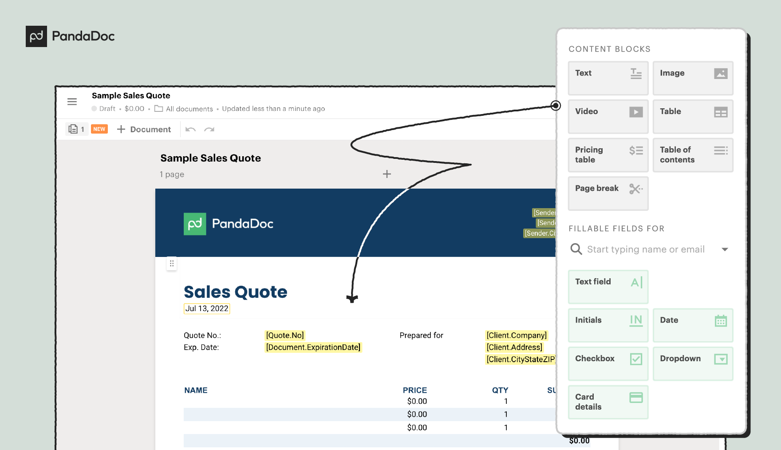This screenshot has width=781, height=450.
Task: Select the [Quote.No] variable
Action: 285,335
